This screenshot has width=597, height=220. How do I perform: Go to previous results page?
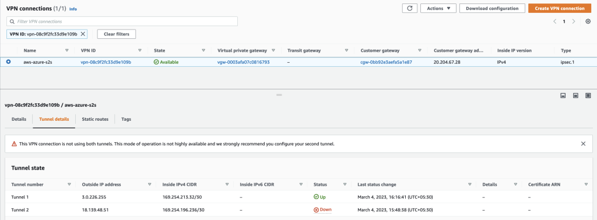pyautogui.click(x=555, y=21)
